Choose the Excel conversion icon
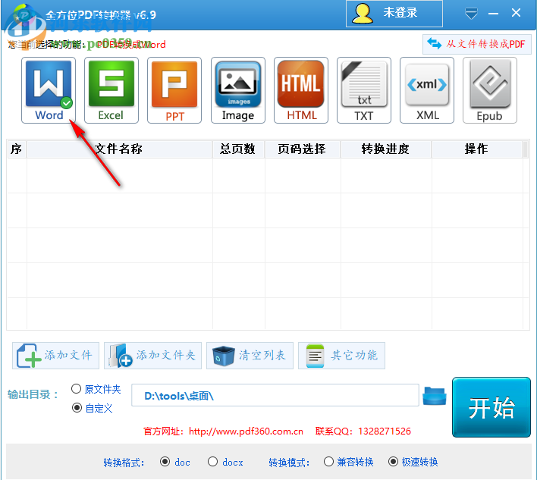 111,90
